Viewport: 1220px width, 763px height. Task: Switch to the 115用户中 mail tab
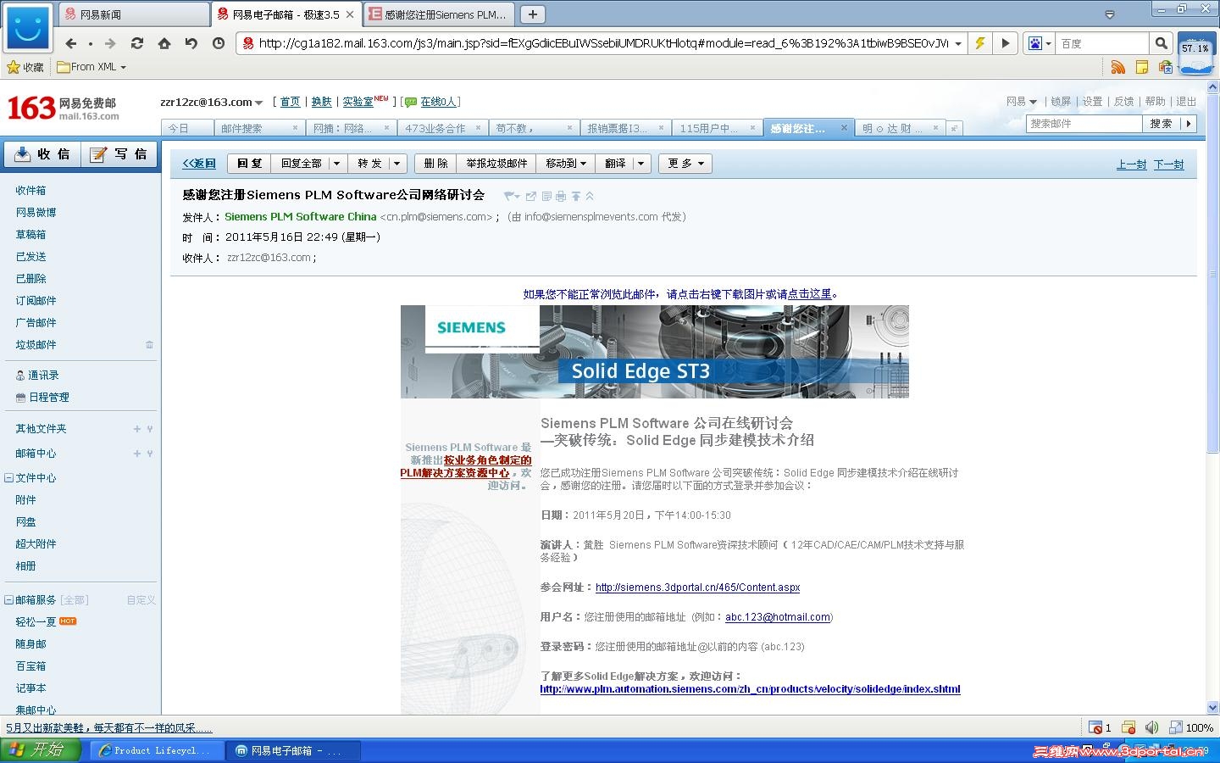716,128
